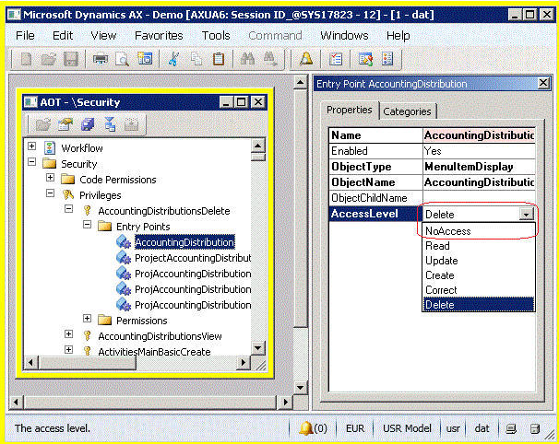The image size is (559, 444).
Task: Click the Paste clipboard icon
Action: click(219, 59)
